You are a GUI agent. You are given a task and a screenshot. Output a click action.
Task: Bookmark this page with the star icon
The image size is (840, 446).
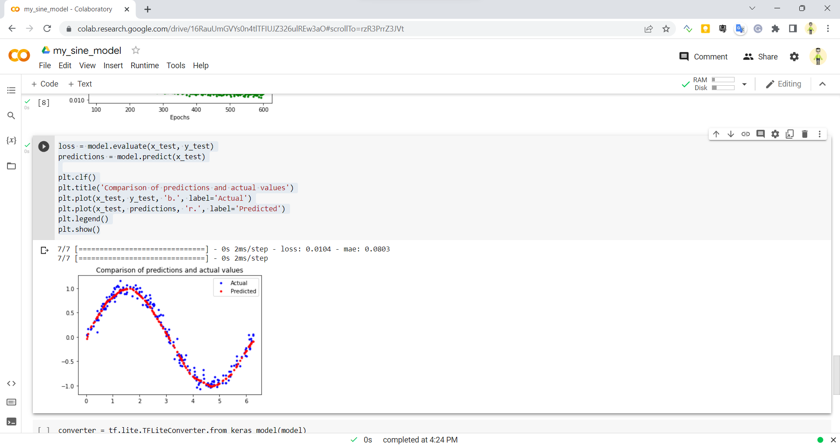(666, 29)
